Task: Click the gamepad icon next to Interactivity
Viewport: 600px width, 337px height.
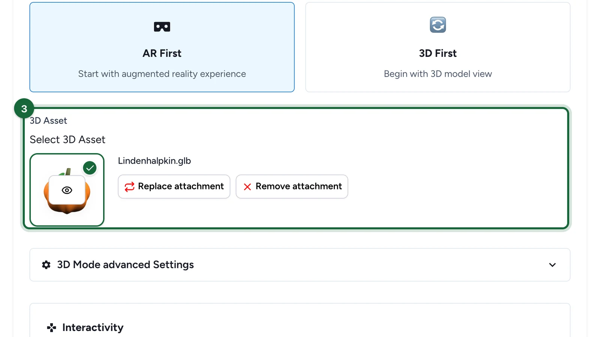Action: tap(51, 328)
